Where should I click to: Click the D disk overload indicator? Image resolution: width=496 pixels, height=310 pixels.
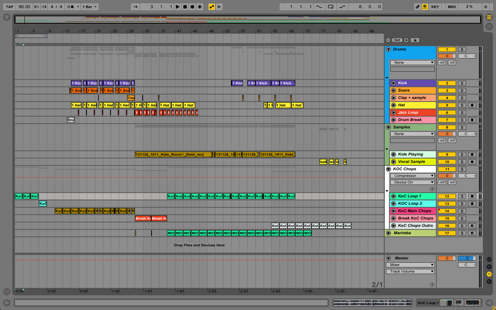(x=486, y=6)
